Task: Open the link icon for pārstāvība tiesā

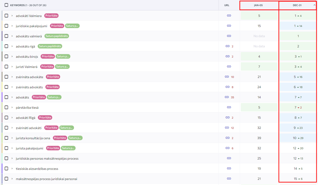Action: [229, 107]
